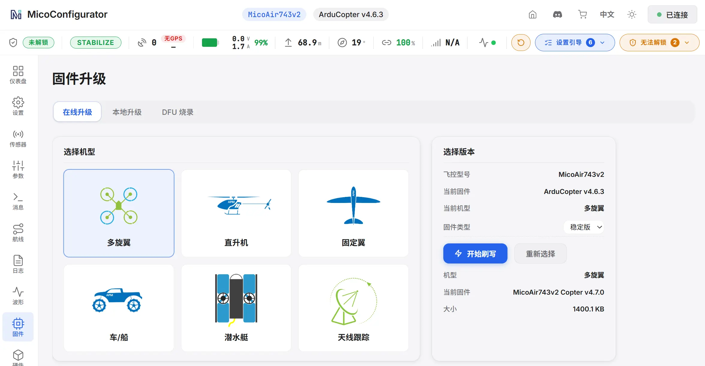Click the satellite GPS icon
Image resolution: width=705 pixels, height=366 pixels.
pyautogui.click(x=142, y=43)
